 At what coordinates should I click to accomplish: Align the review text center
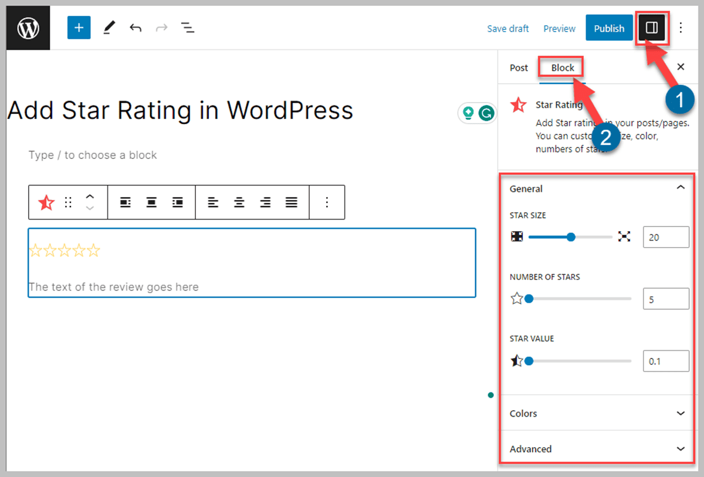pos(239,202)
